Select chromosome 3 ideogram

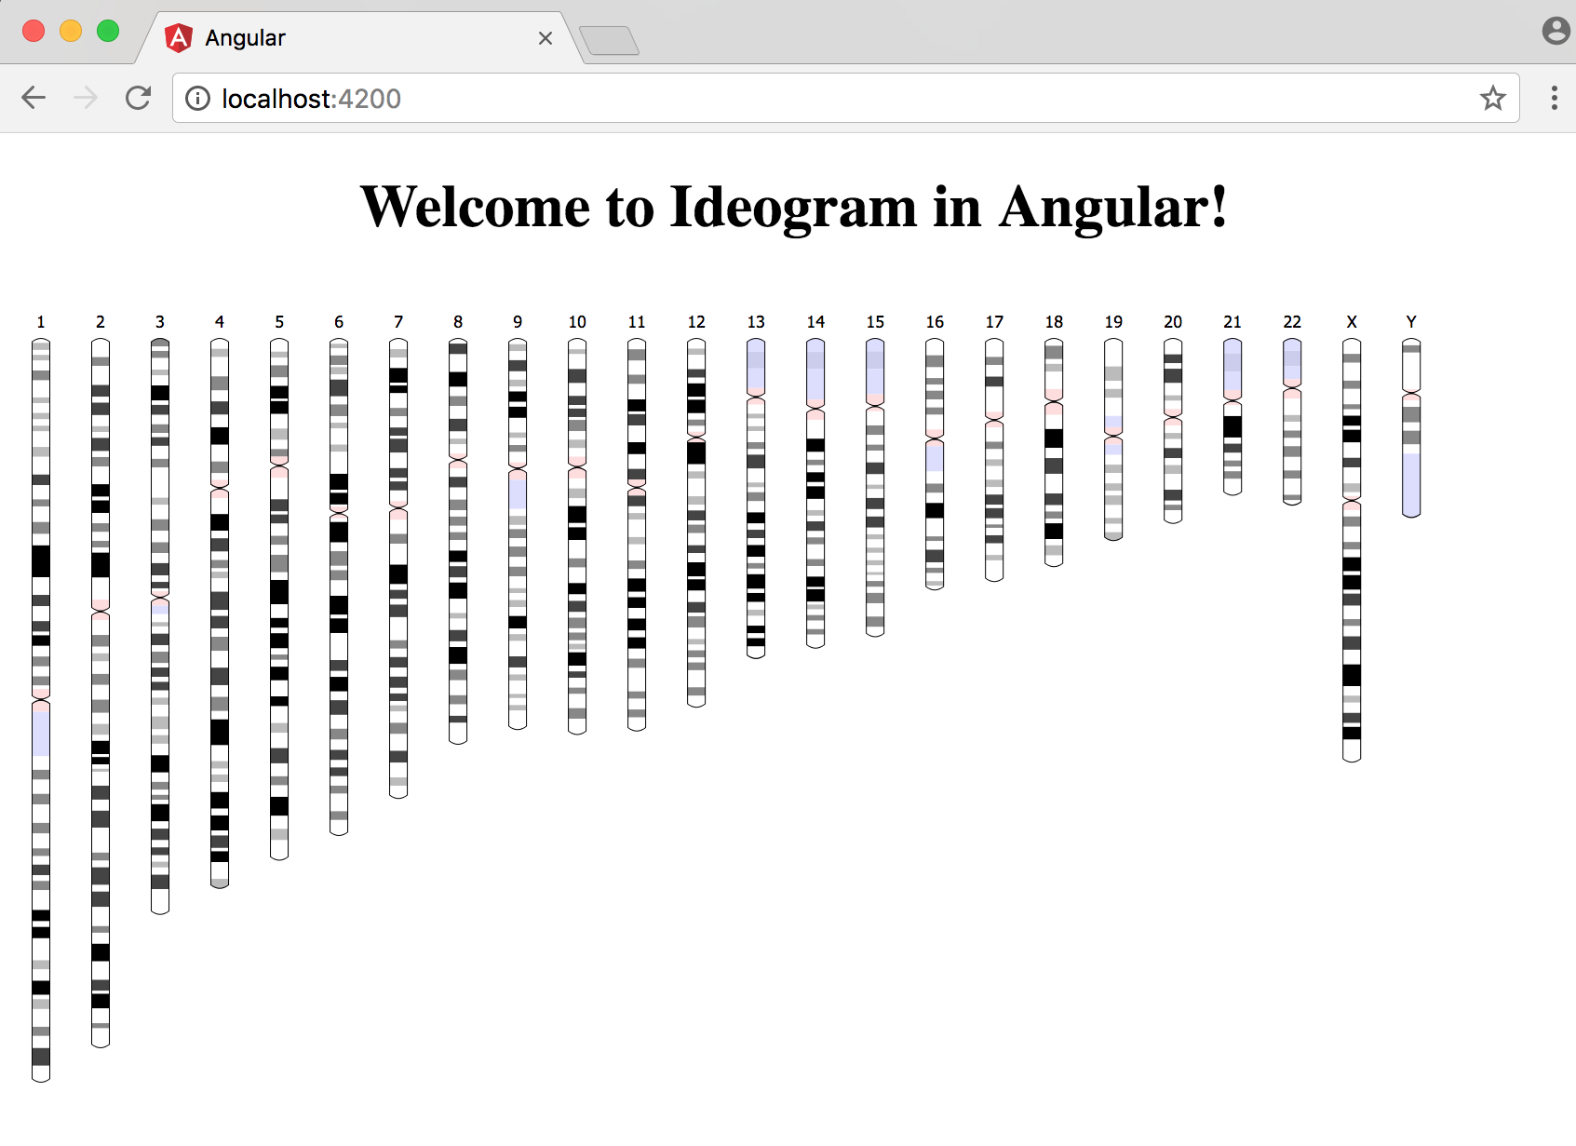pos(160,626)
